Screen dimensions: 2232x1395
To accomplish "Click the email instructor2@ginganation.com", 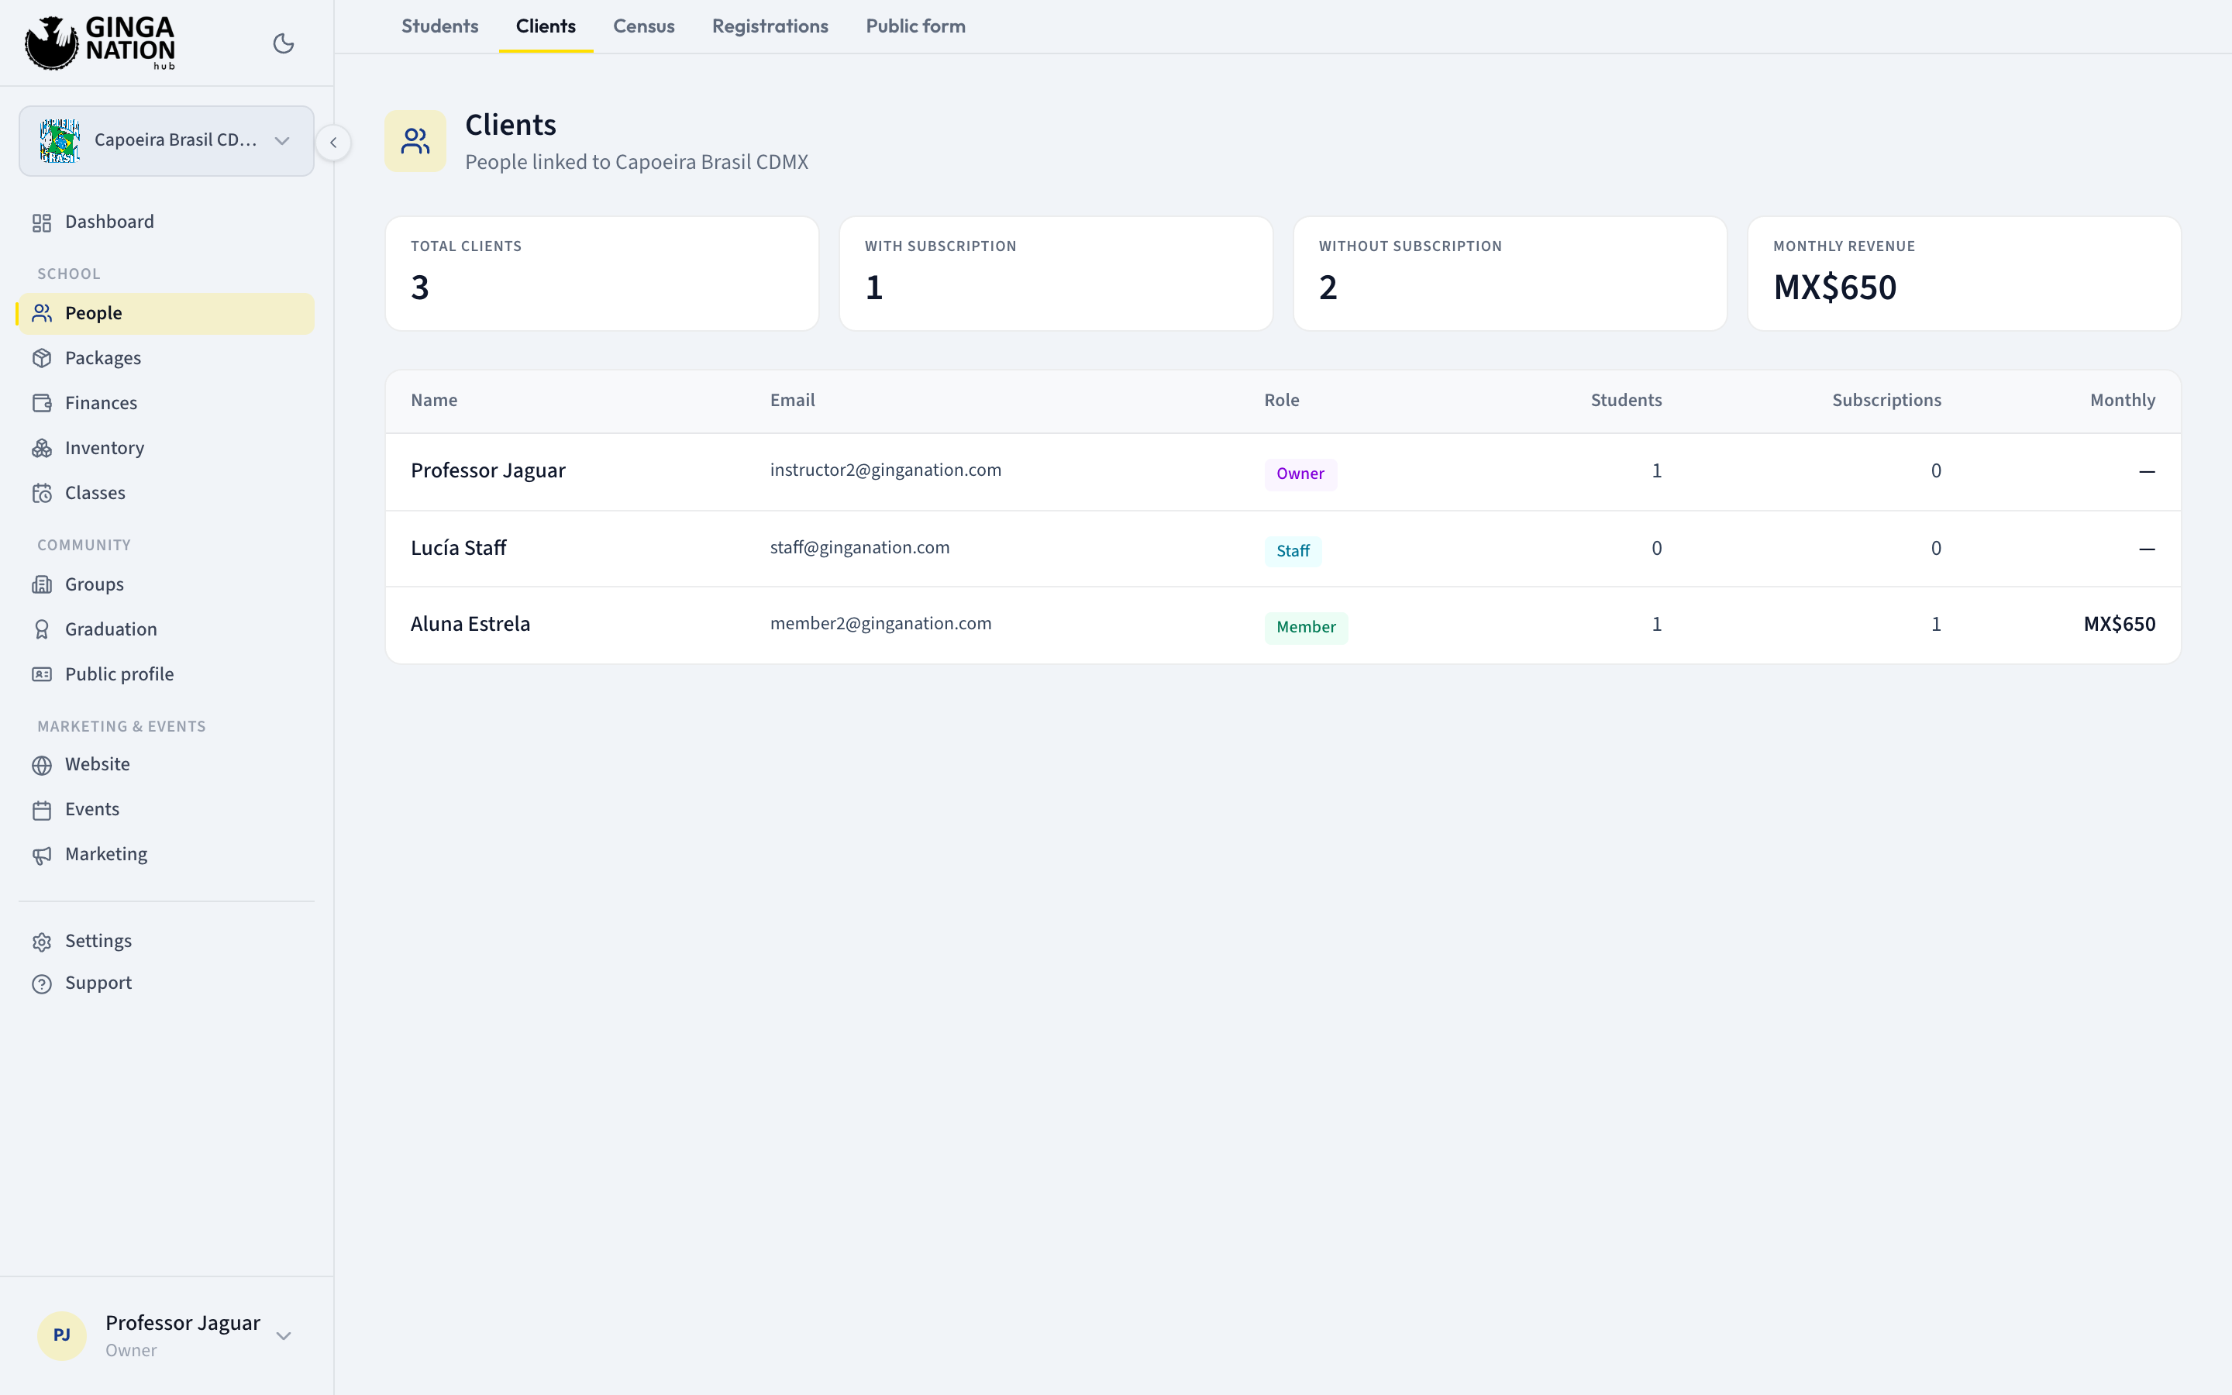I will 885,470.
